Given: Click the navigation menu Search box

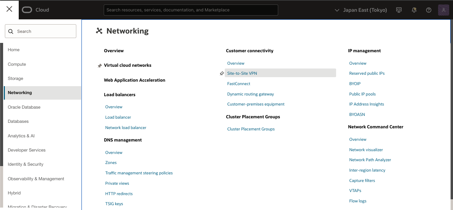Looking at the screenshot, I should (x=41, y=31).
